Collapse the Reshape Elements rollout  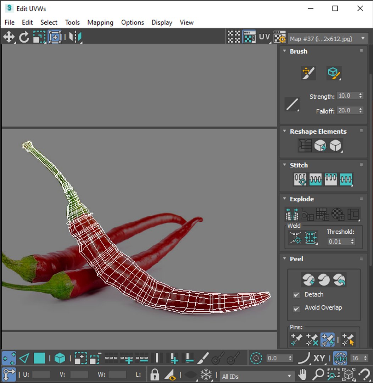pyautogui.click(x=284, y=131)
